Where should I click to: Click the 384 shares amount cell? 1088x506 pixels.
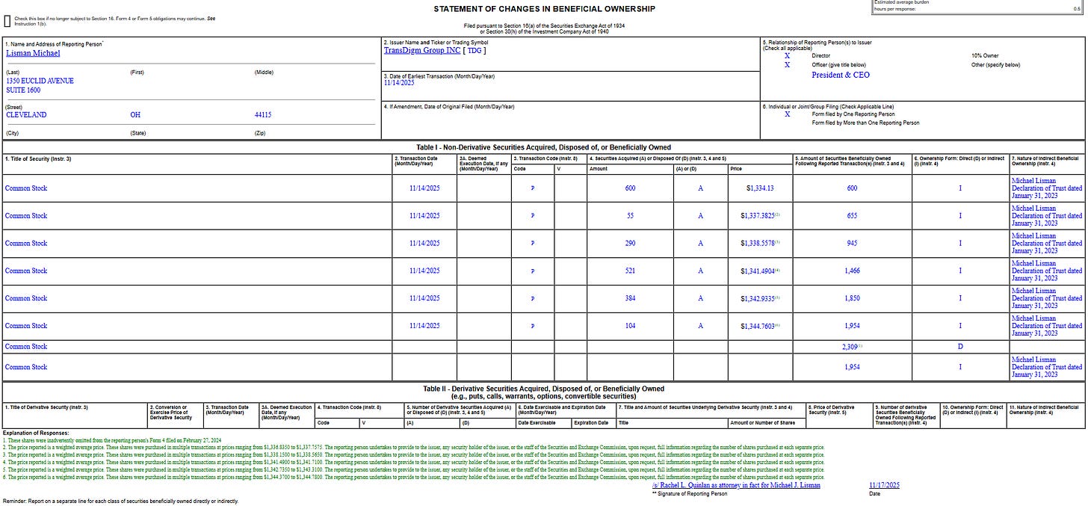630,298
